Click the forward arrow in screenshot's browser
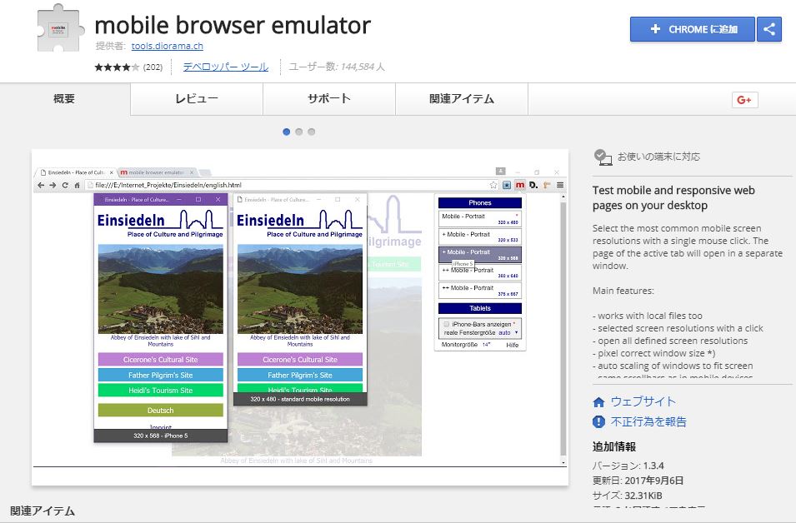The height and width of the screenshot is (523, 796). click(53, 185)
